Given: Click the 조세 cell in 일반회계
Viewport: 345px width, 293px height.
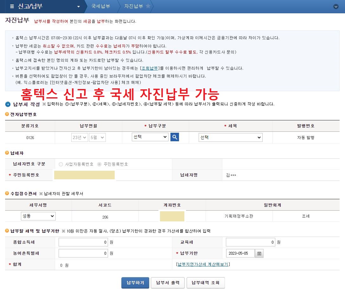Looking at the screenshot, I should 306,216.
